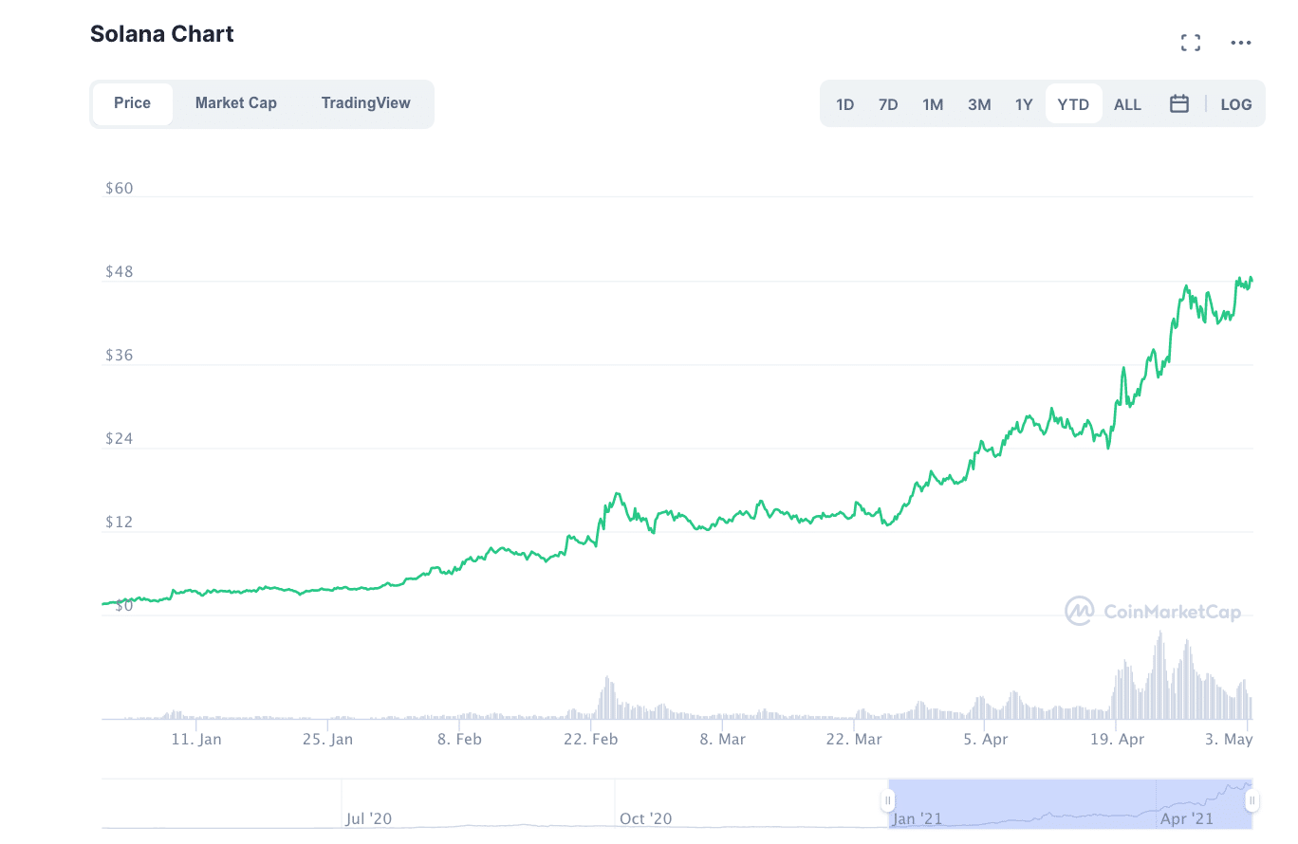The height and width of the screenshot is (844, 1298).
Task: Grab the right range navigator handle
Action: pos(1252,801)
